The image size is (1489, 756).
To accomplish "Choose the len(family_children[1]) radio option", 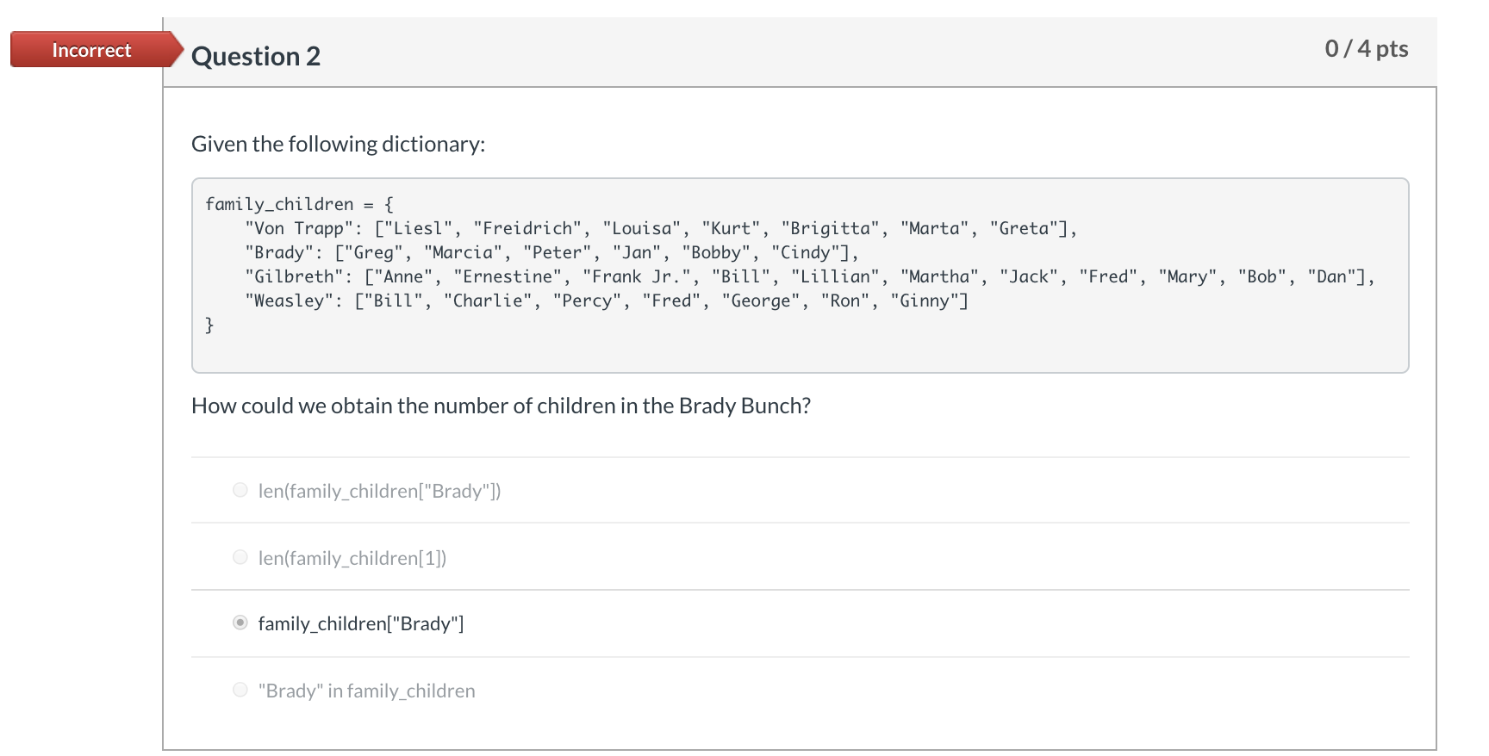I will (240, 558).
